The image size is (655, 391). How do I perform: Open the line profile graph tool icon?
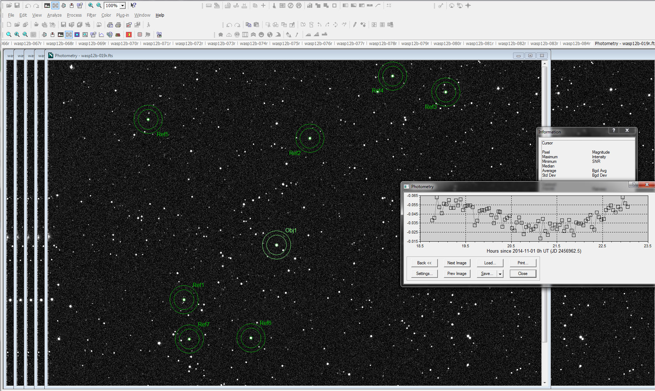pyautogui.click(x=101, y=35)
